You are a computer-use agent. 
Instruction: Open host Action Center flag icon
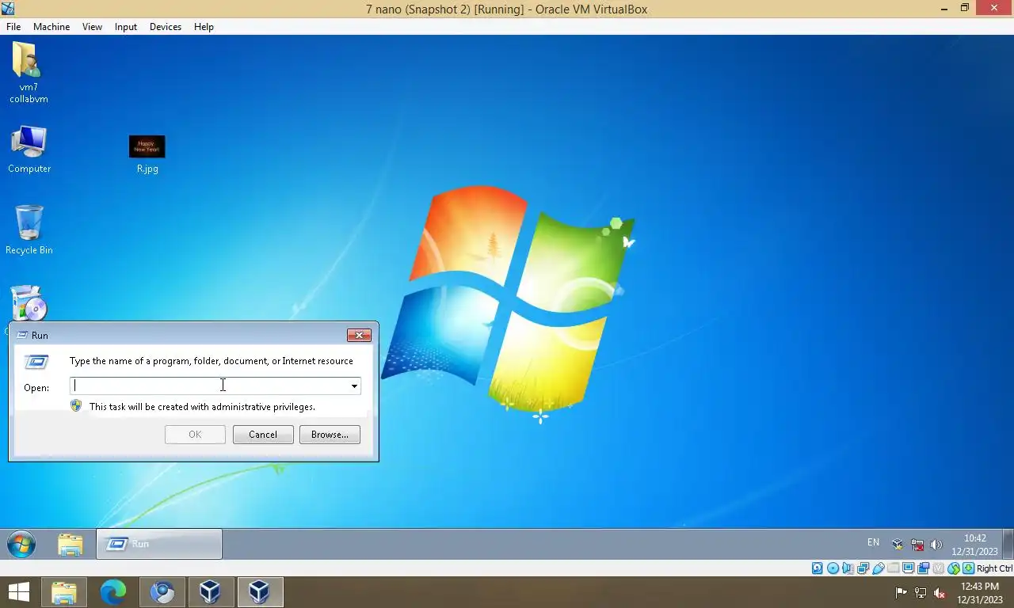[901, 592]
